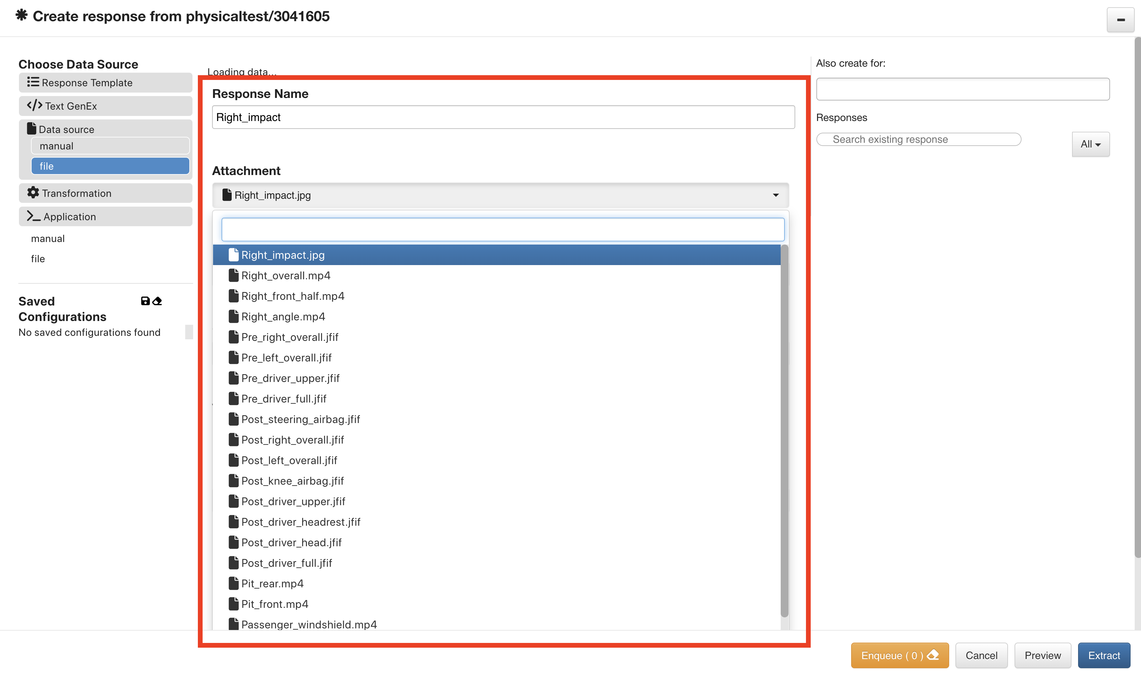Select Pre_driver_full.jfif attachment
This screenshot has width=1141, height=678.
[x=496, y=399]
